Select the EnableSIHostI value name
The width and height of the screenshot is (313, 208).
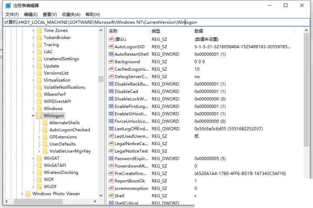[x=130, y=114]
